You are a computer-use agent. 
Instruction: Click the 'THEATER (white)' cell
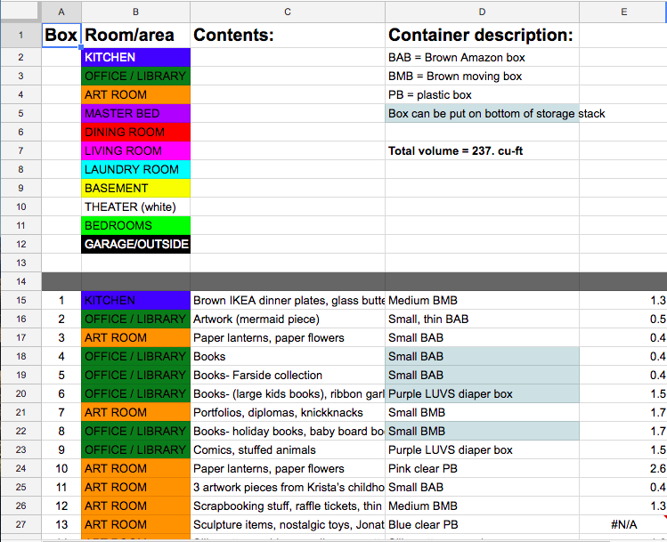pyautogui.click(x=135, y=207)
